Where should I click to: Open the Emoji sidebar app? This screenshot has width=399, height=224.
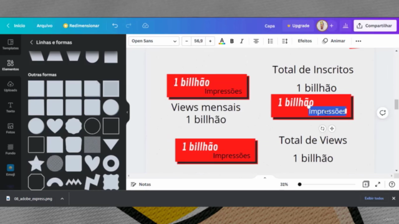coord(11,170)
